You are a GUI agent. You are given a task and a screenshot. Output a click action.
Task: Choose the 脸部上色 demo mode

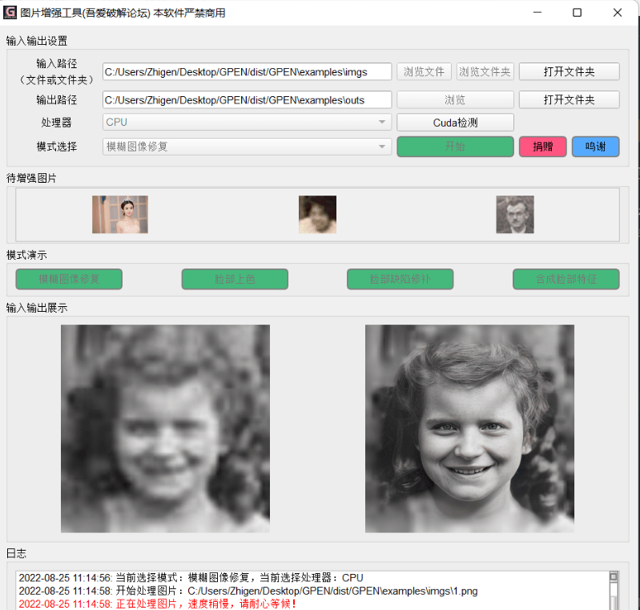235,279
